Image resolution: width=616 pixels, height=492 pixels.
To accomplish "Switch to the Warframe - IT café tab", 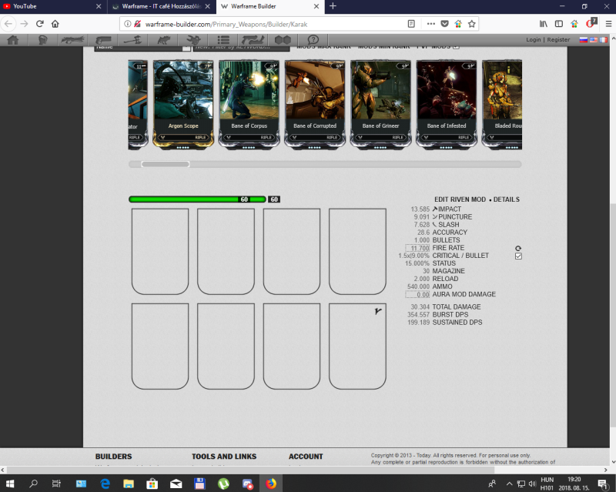I will (x=161, y=6).
